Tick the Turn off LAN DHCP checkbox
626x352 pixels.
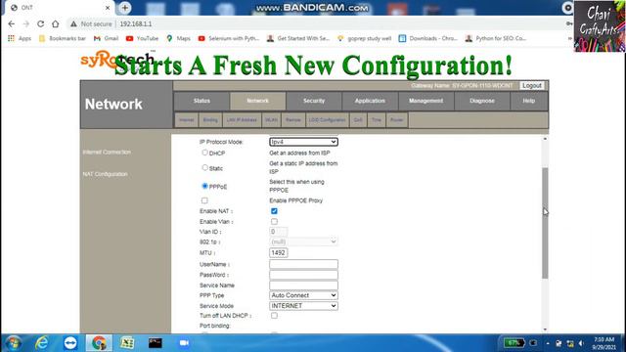pos(274,315)
